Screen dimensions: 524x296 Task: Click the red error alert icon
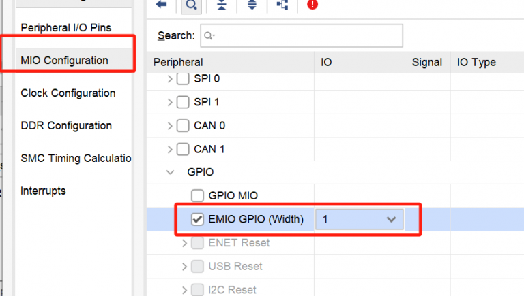coord(312,5)
